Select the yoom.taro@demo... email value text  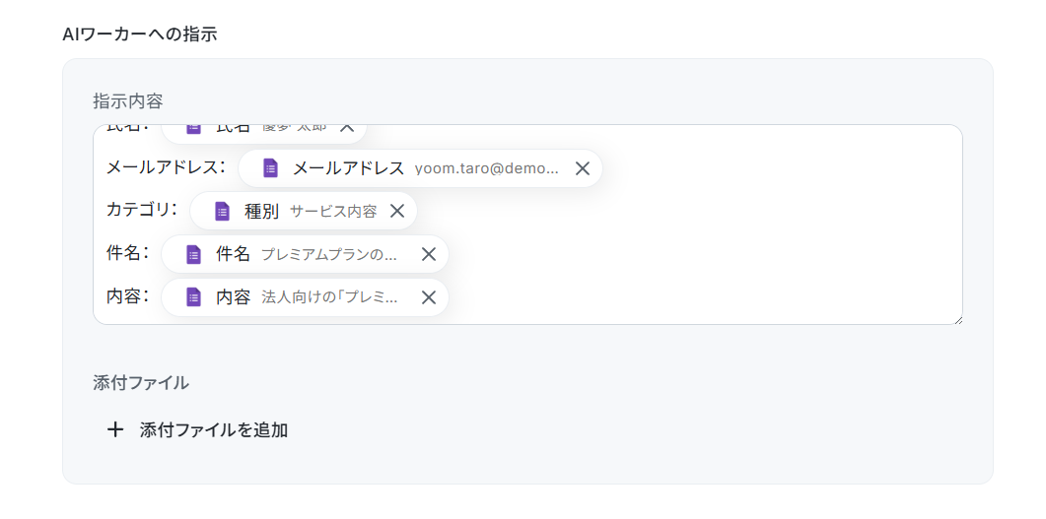(487, 168)
